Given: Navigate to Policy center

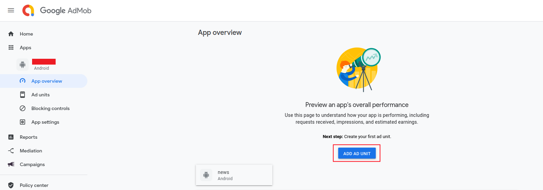Looking at the screenshot, I should click(34, 185).
